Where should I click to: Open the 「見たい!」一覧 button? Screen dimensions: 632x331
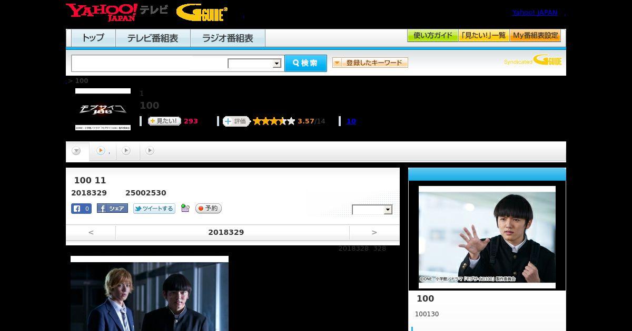[483, 36]
